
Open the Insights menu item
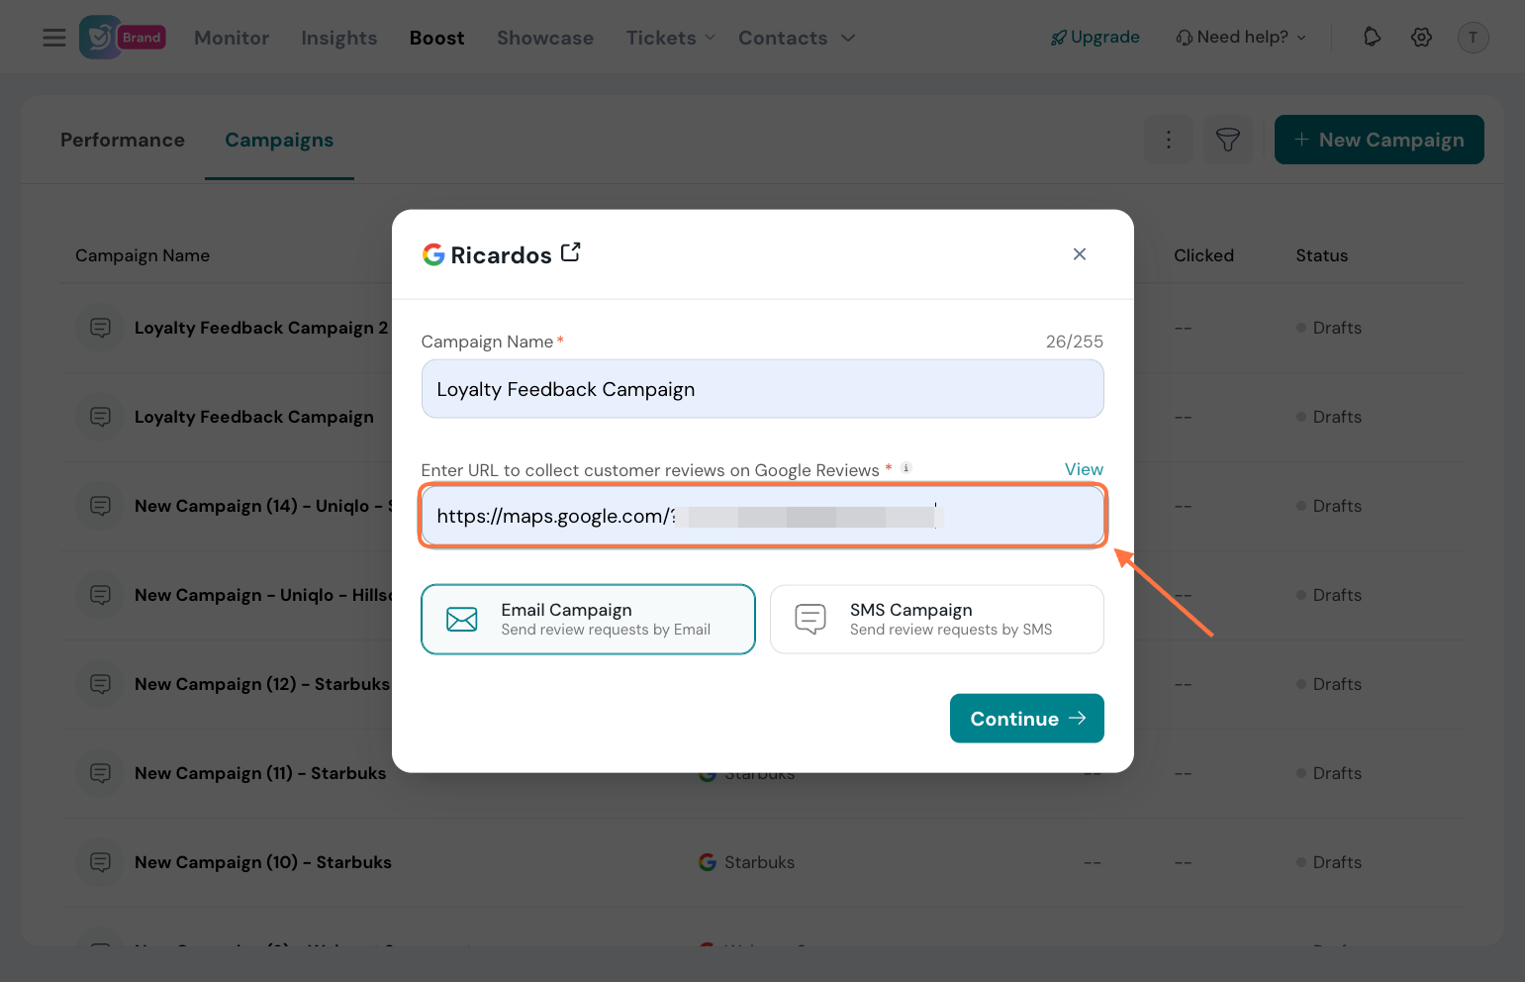click(339, 38)
